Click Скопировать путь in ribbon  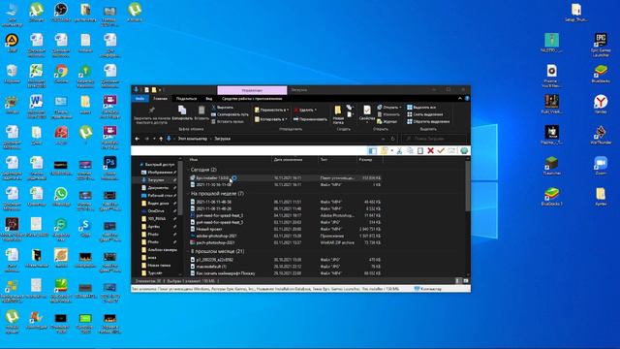[230, 114]
